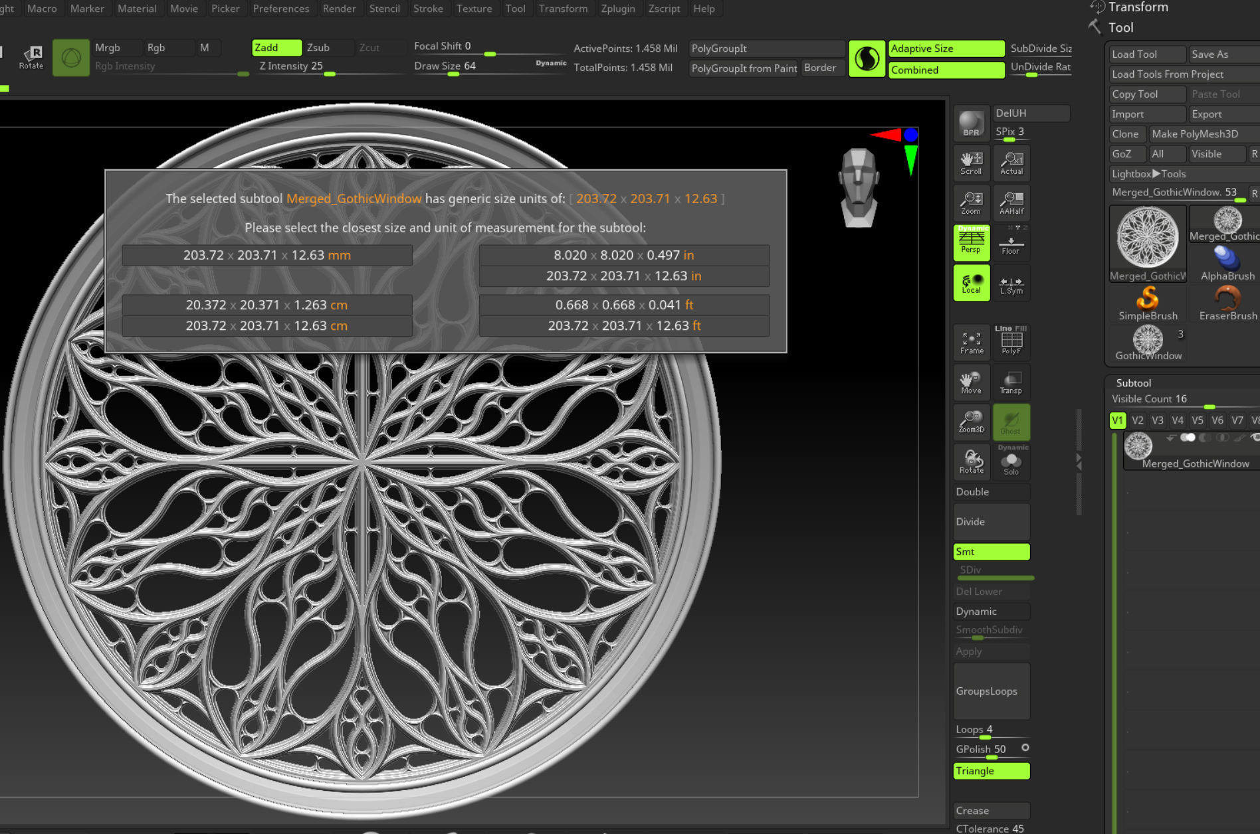Click the AAHalf view icon
The image size is (1260, 834).
[1011, 203]
